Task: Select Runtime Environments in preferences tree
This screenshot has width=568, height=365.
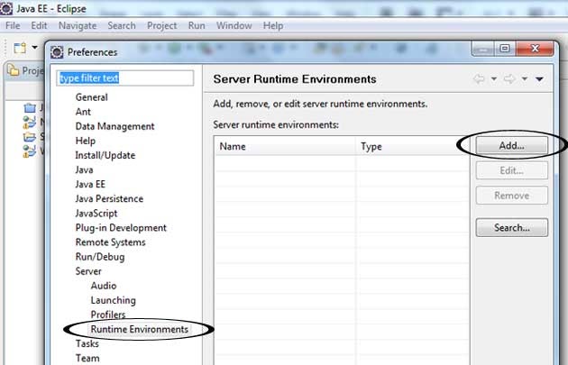Action: click(x=139, y=329)
